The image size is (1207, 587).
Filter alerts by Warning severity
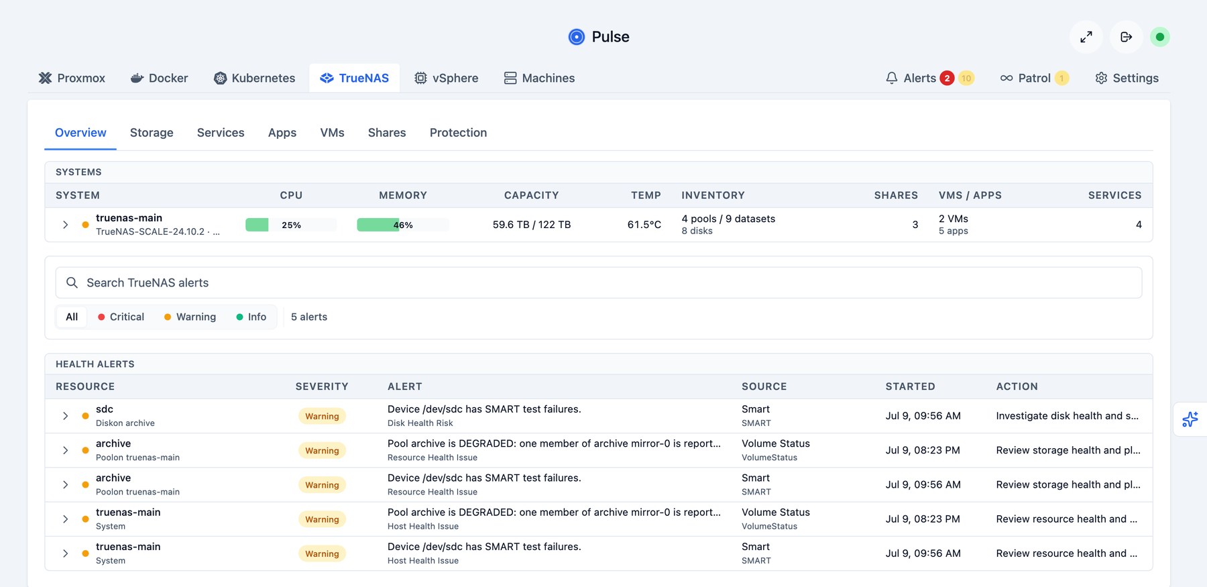[x=190, y=317]
